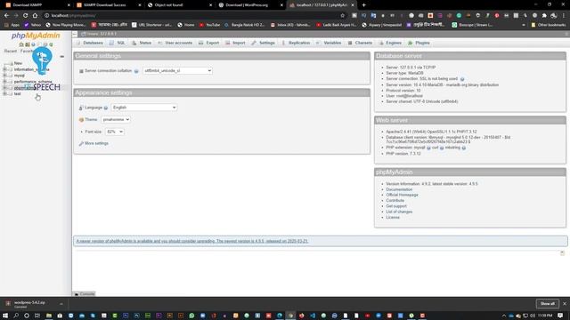Open the Get support link
The height and width of the screenshot is (320, 570).
(x=396, y=206)
